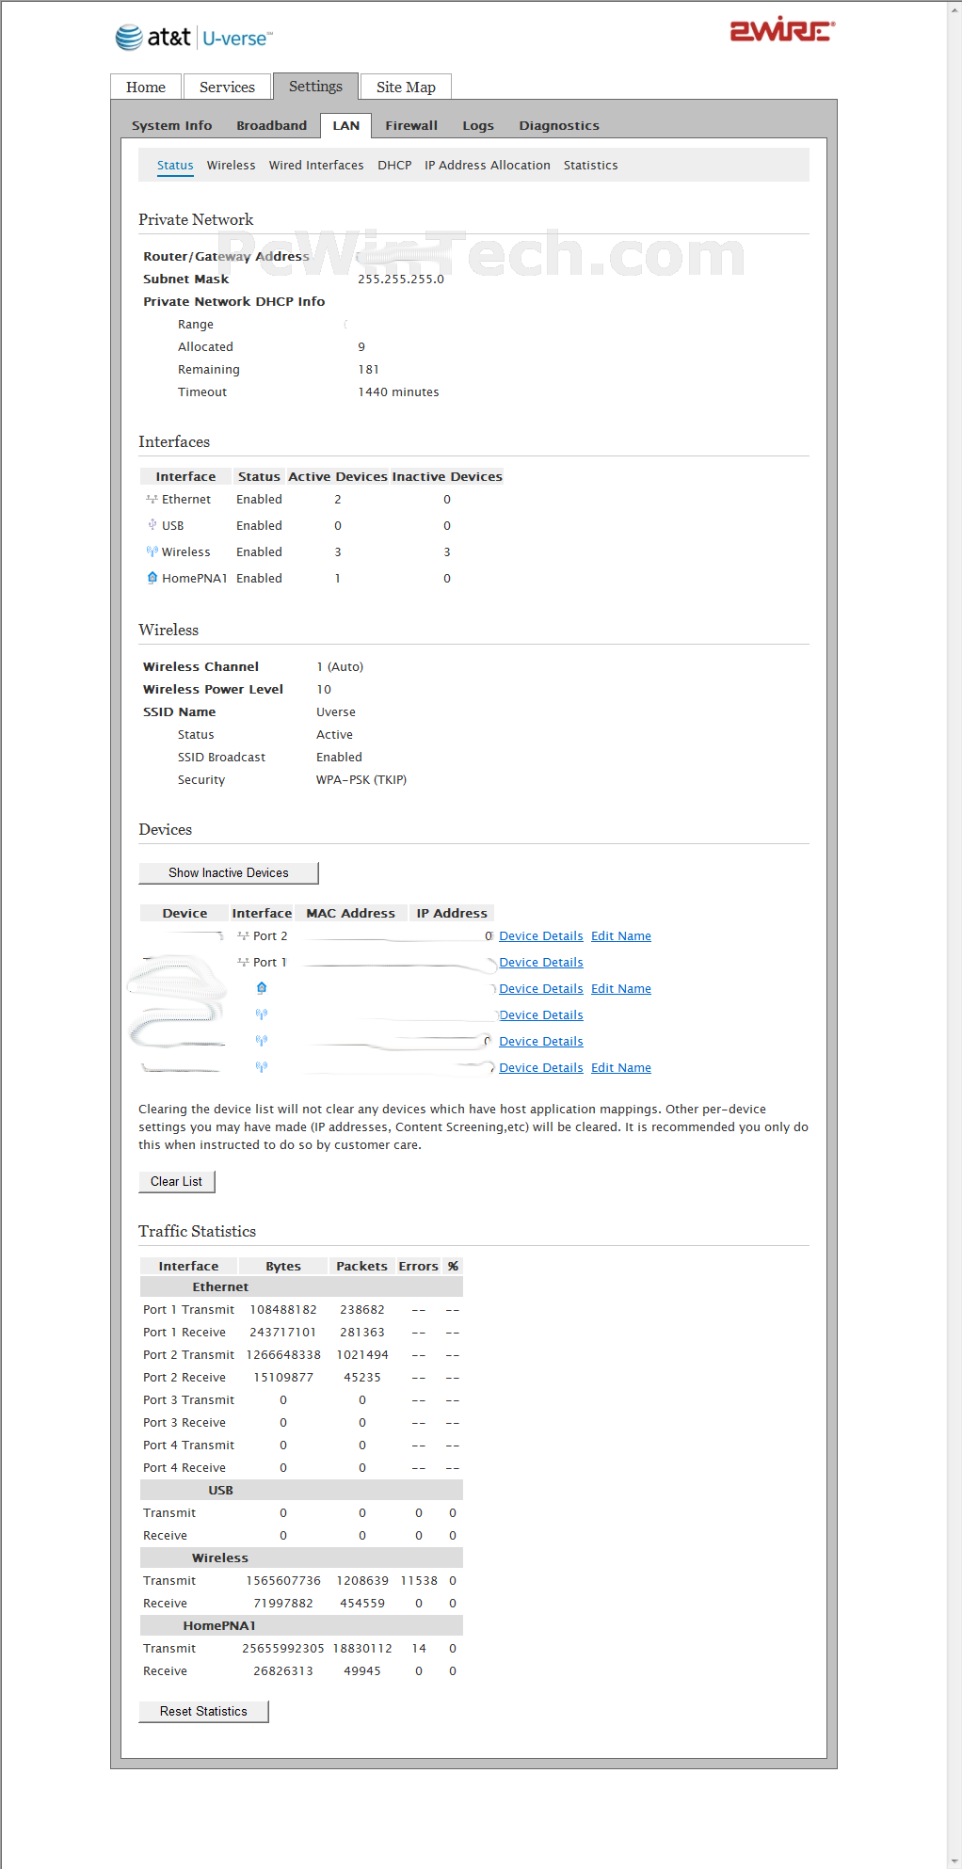
Task: Go to Broadband section
Action: (x=271, y=125)
